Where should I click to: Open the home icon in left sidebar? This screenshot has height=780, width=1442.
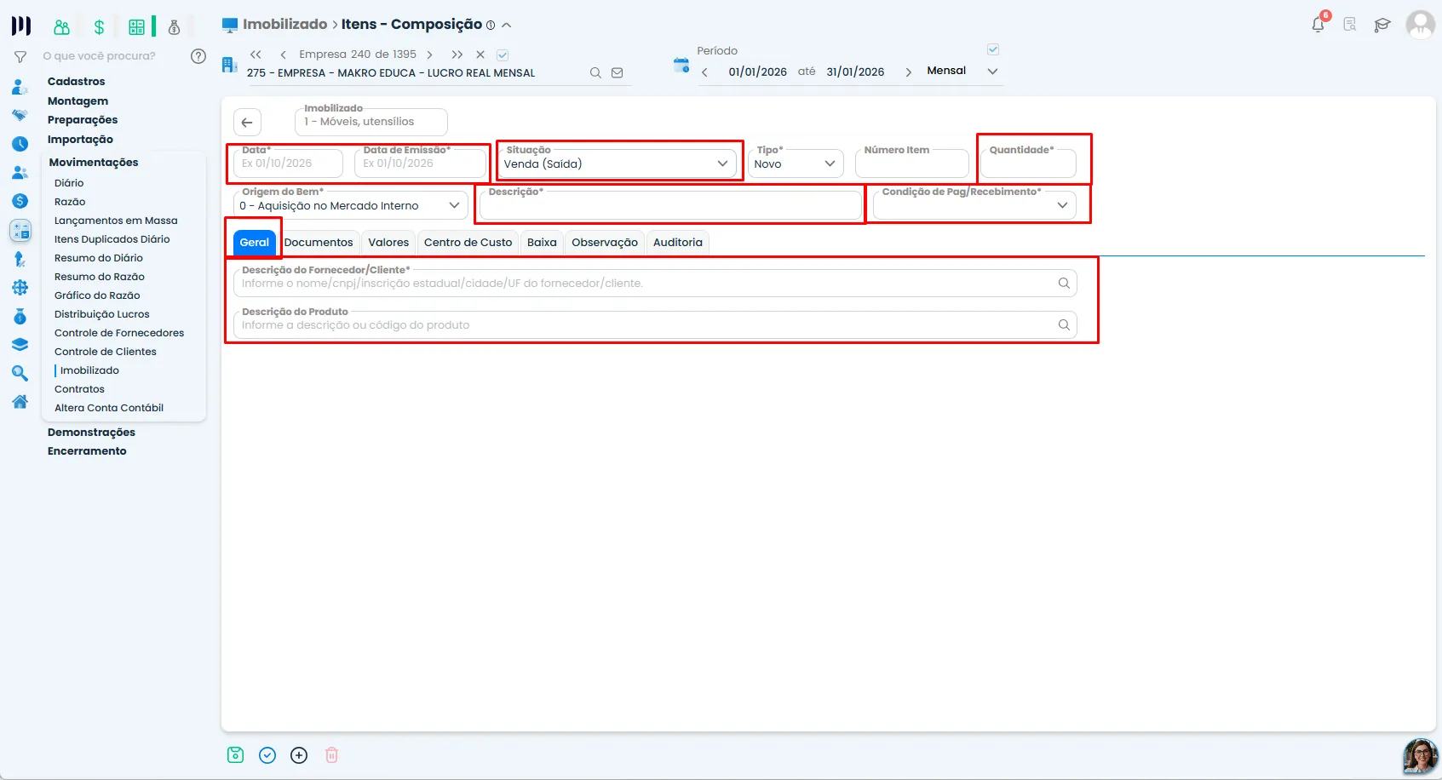click(x=20, y=402)
